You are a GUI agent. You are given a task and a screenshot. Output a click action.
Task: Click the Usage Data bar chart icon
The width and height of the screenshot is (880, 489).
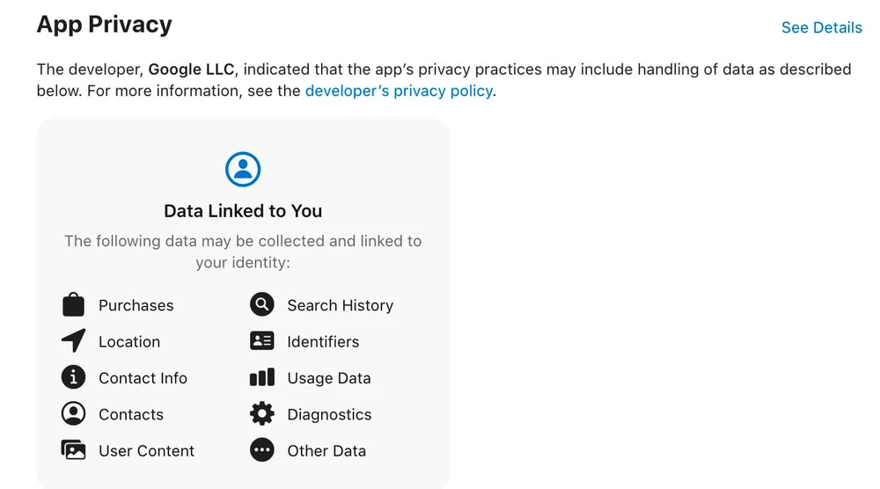point(262,378)
